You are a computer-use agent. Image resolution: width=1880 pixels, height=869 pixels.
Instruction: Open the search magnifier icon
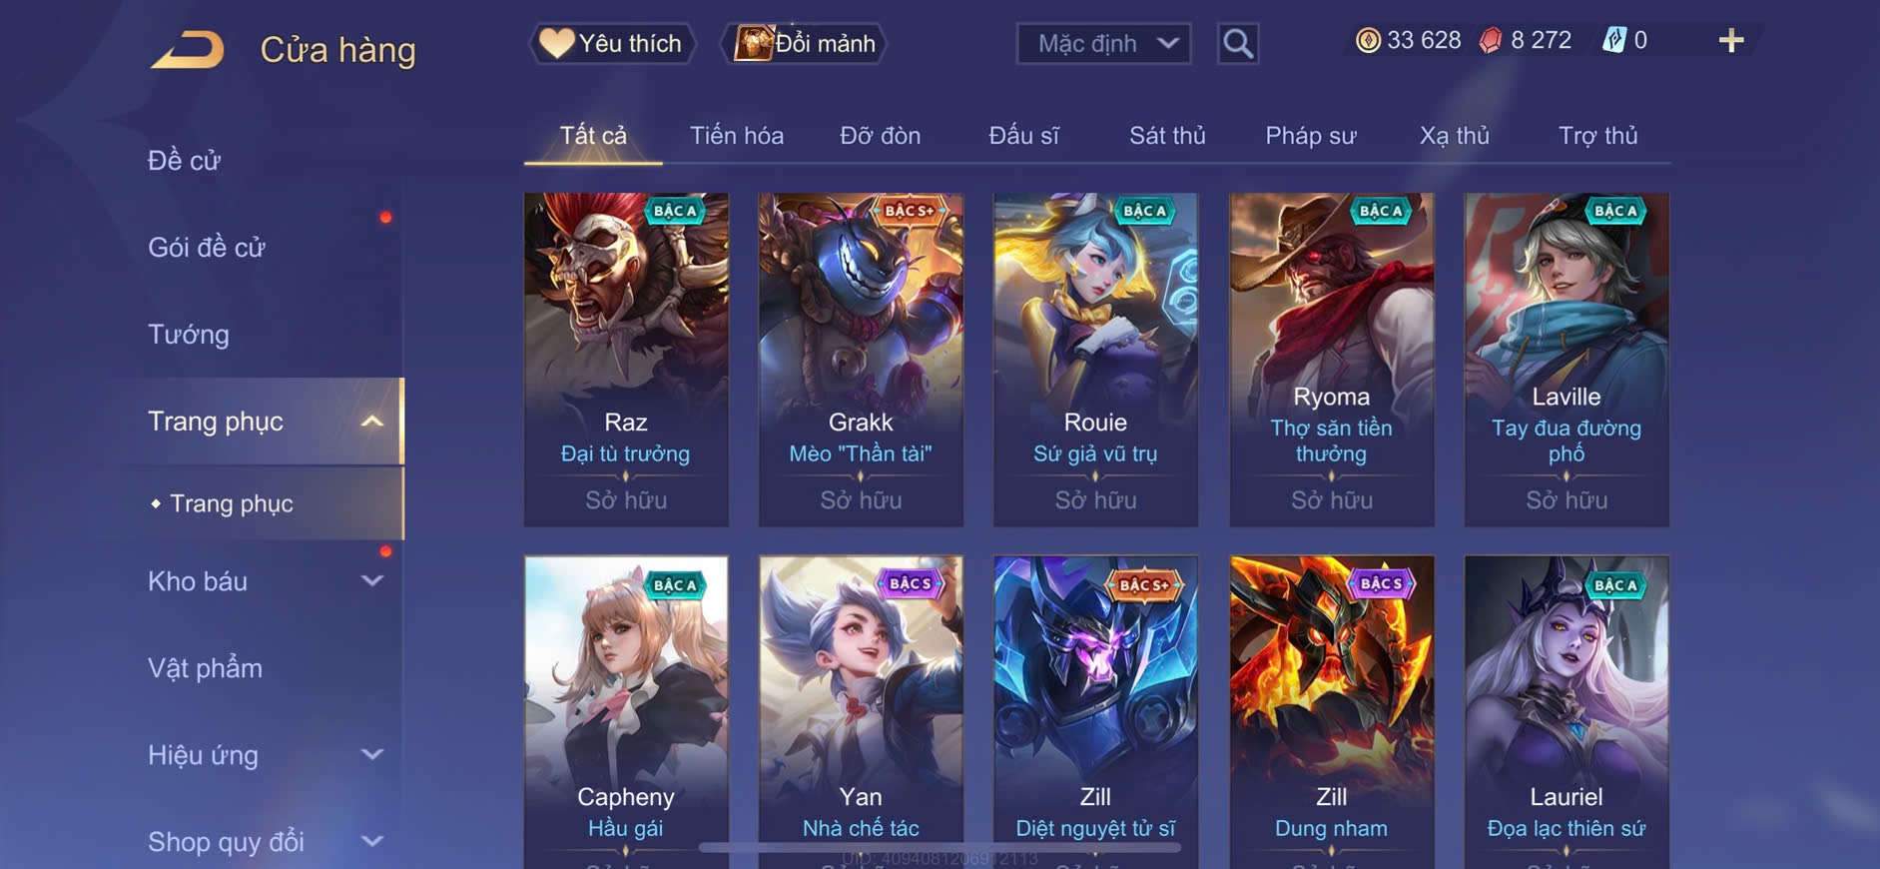pyautogui.click(x=1238, y=44)
